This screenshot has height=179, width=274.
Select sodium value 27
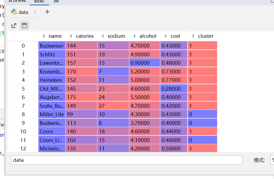tap(113, 106)
